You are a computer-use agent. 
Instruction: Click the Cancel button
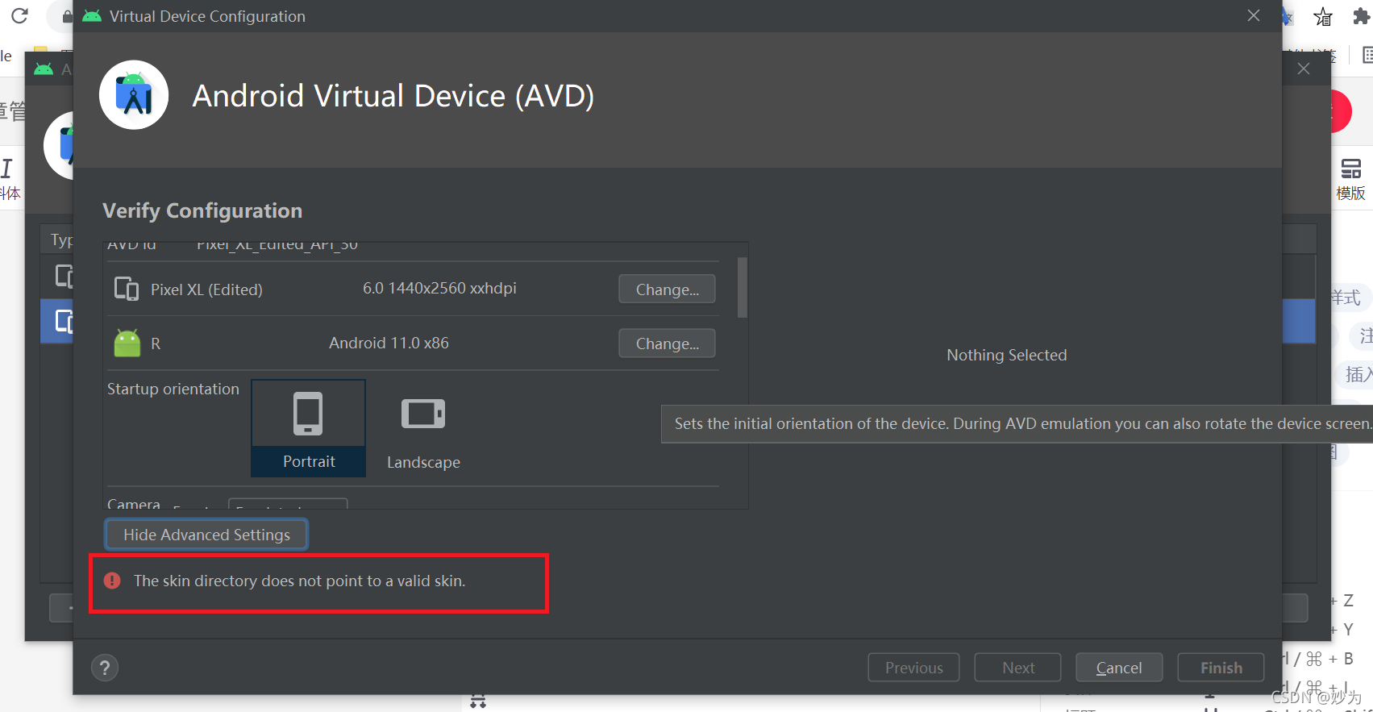click(1119, 668)
